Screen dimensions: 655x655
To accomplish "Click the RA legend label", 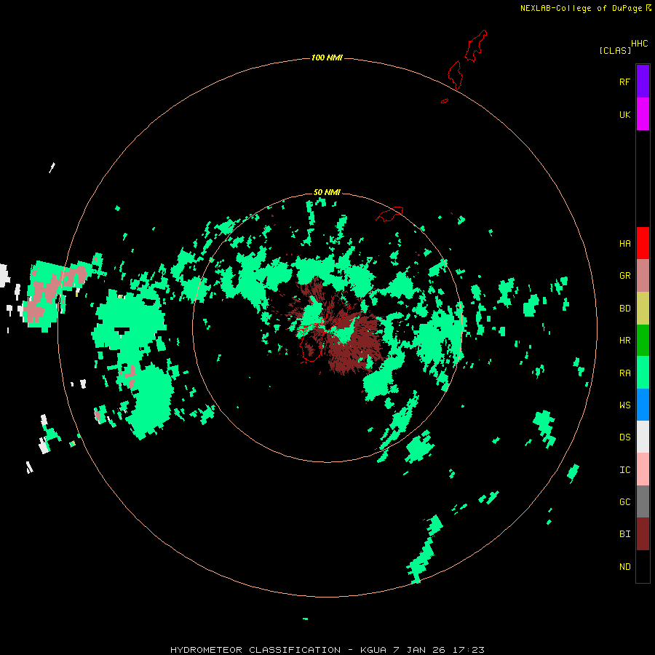I will 625,373.
